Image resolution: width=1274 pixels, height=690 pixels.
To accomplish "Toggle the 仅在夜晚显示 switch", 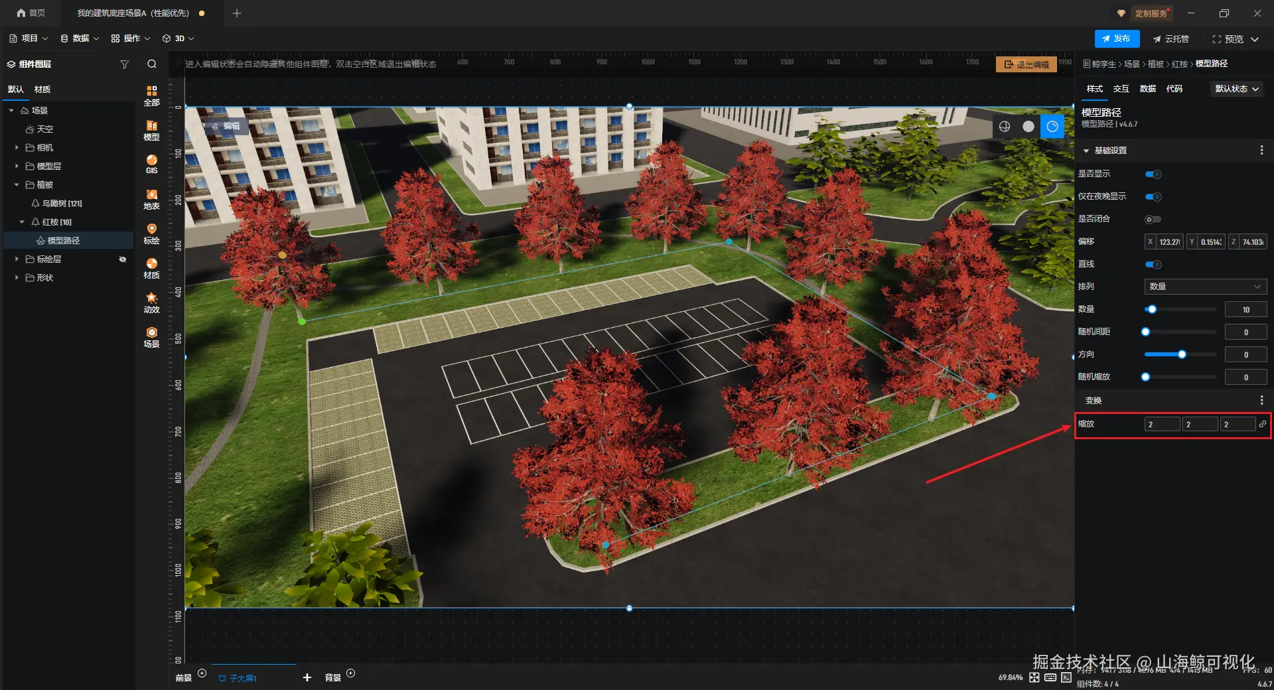I will 1153,197.
